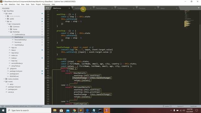This screenshot has height=113, width=201.
Task: Show hidden system tray icons
Action: tap(171, 110)
